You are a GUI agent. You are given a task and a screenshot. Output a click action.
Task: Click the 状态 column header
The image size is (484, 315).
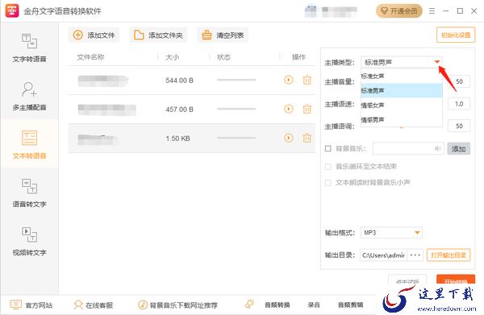pyautogui.click(x=223, y=57)
